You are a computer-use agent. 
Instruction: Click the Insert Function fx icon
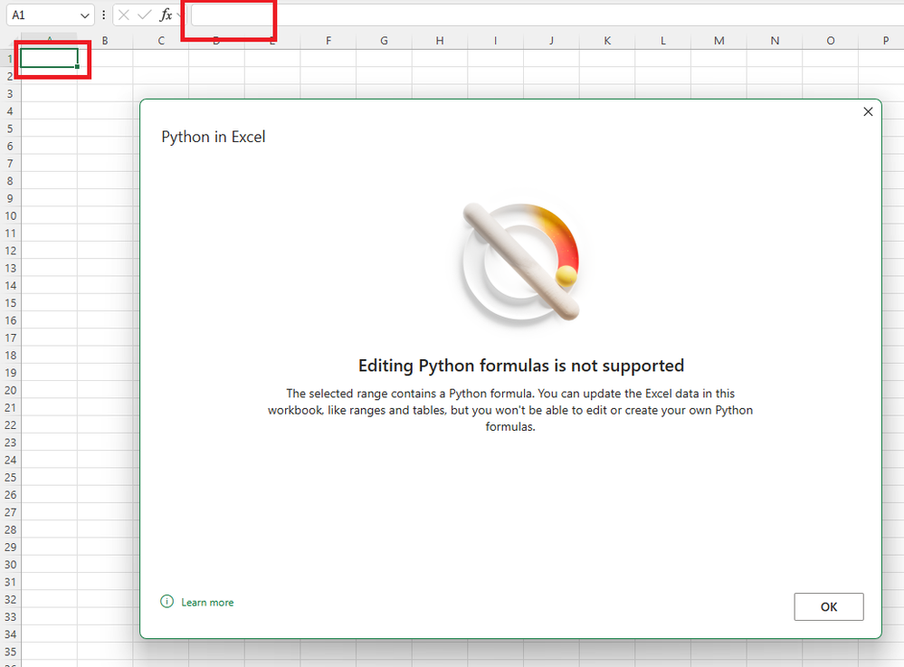[x=166, y=15]
